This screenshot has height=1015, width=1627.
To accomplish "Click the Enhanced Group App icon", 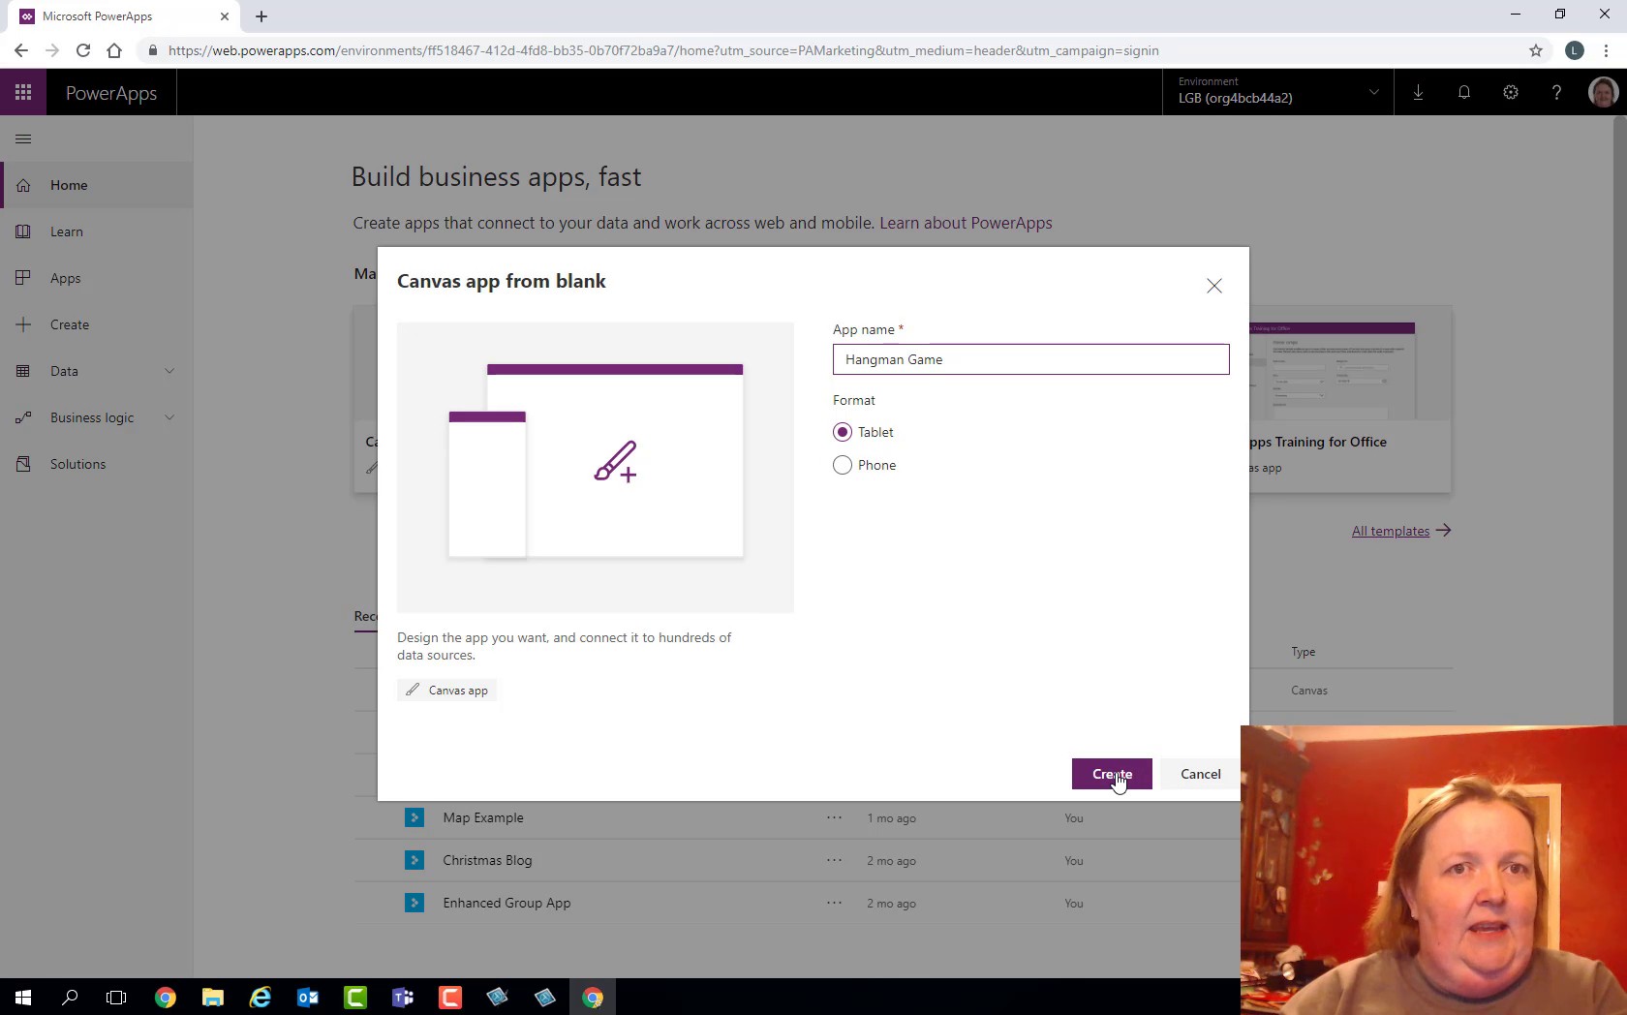I will 414,903.
